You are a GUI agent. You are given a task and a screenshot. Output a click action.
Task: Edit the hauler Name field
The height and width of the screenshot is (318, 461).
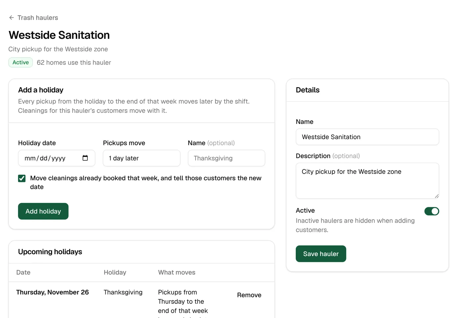[x=367, y=137]
